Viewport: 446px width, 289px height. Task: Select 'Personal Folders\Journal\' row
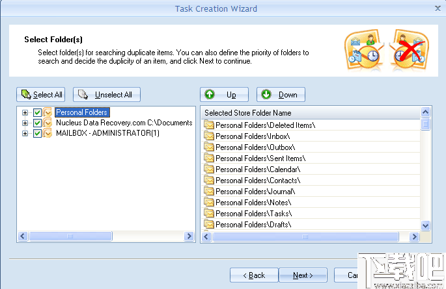(311, 192)
